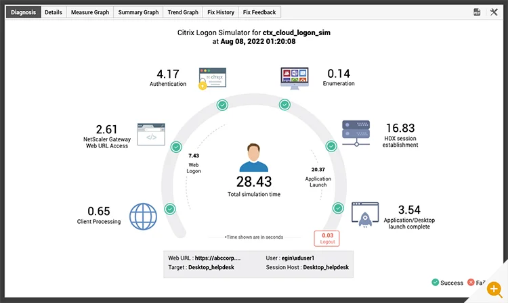
Task: Click the save/export PDF icon
Action: (477, 12)
